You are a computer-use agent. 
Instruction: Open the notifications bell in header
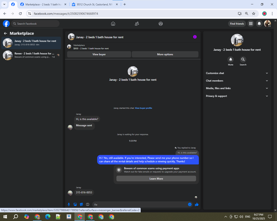259,24
